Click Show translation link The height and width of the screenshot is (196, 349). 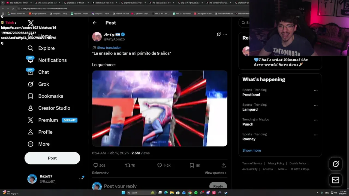(x=109, y=48)
